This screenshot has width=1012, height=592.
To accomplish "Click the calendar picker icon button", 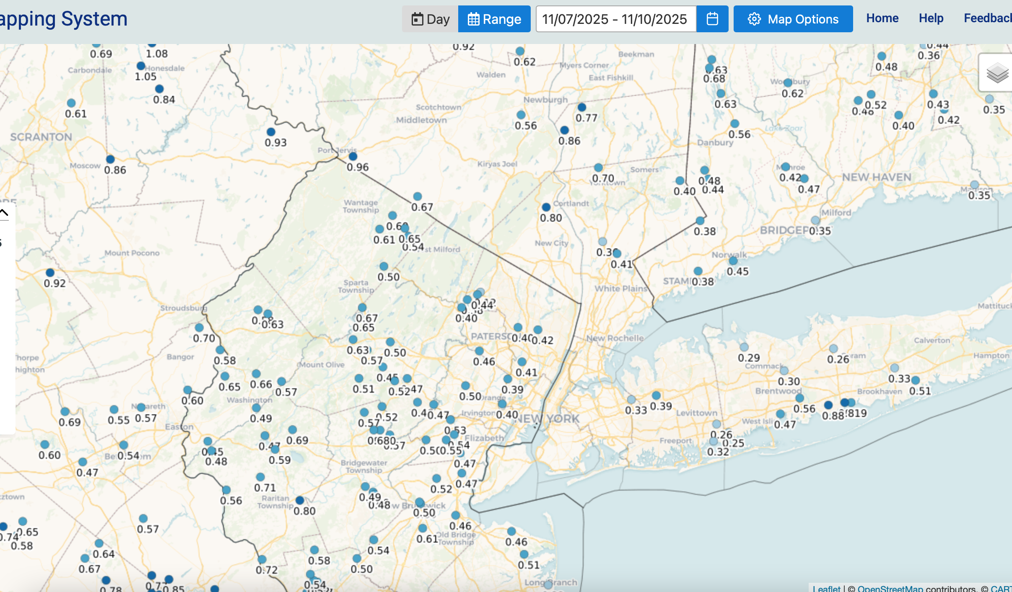I will point(712,19).
